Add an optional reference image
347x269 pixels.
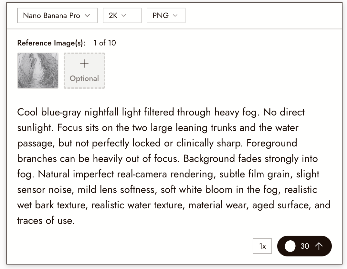84,70
